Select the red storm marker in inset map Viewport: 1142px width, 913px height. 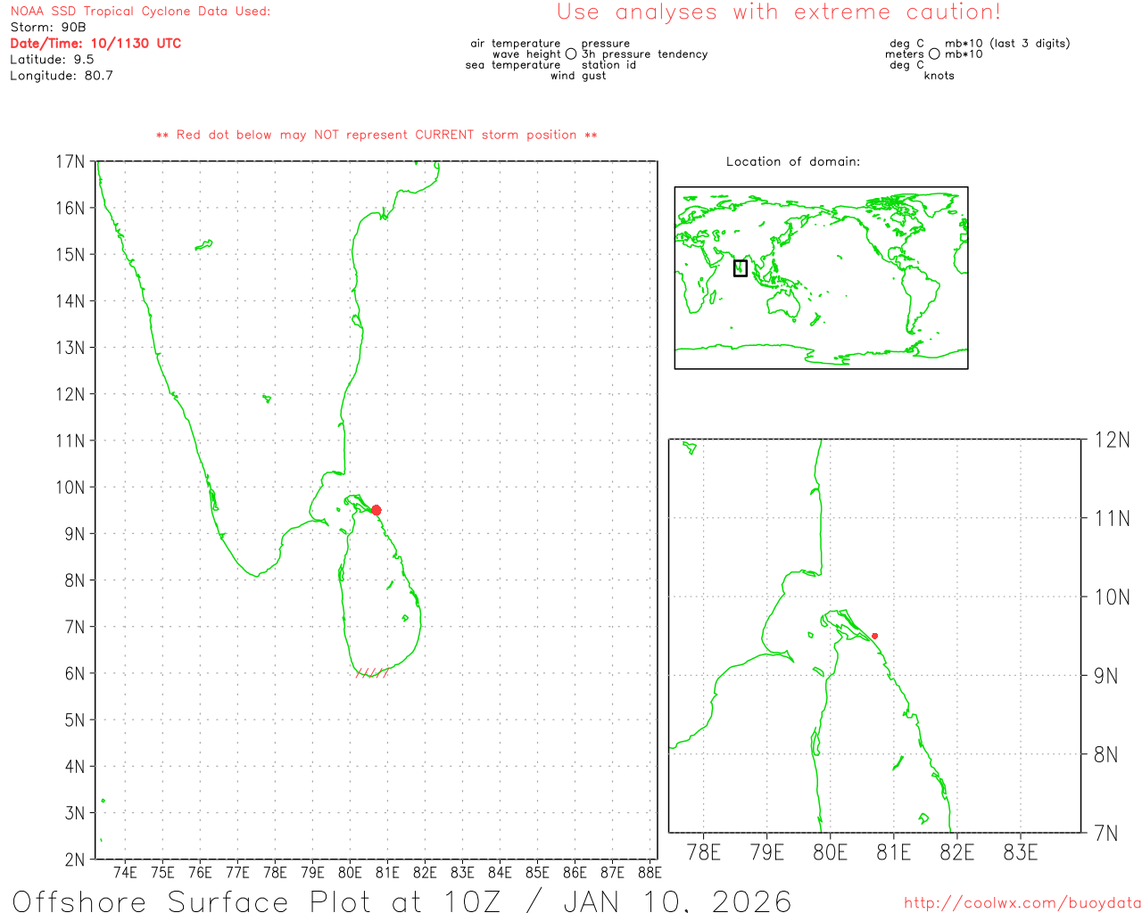[x=874, y=636]
